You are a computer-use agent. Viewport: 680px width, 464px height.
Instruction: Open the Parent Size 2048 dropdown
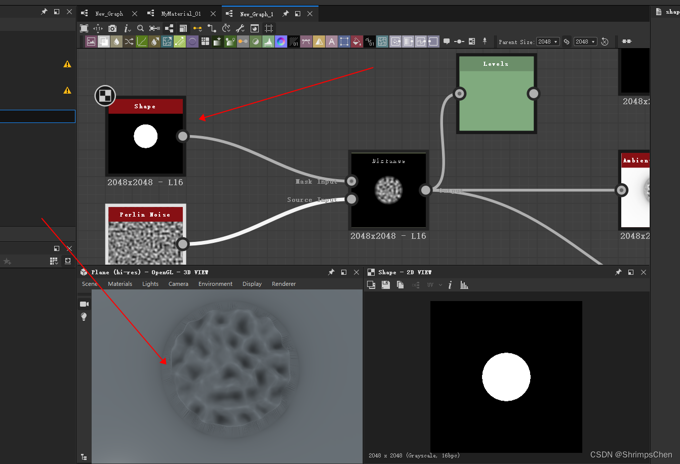(x=548, y=41)
